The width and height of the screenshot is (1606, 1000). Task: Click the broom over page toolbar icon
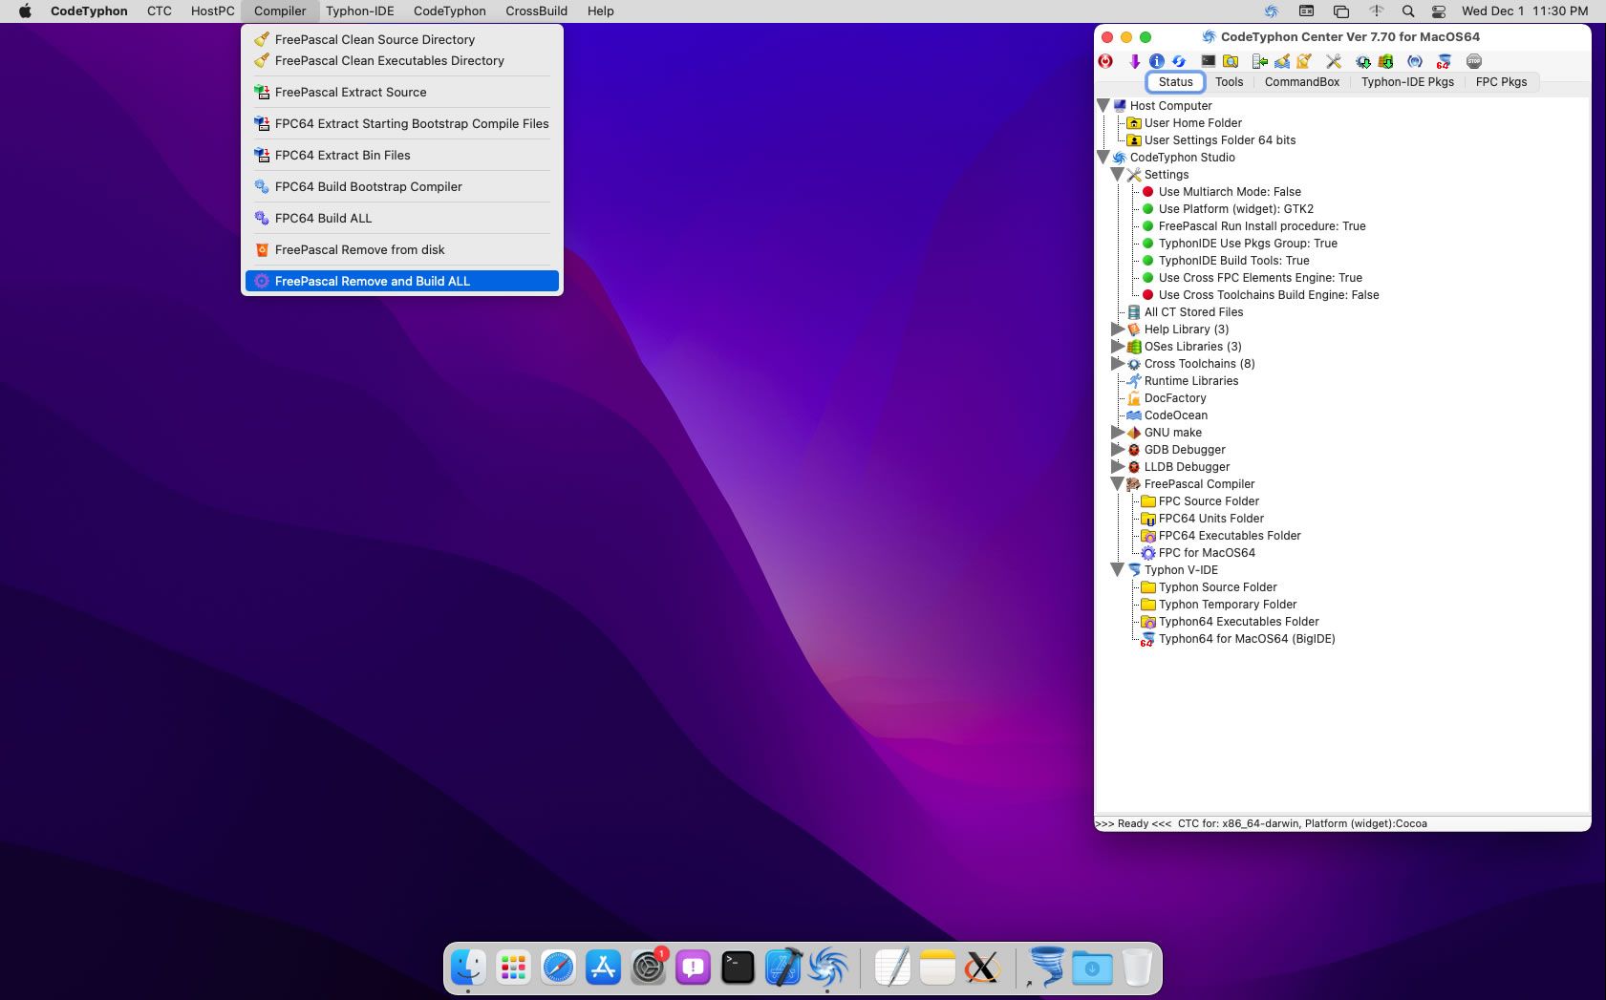[x=1304, y=61]
